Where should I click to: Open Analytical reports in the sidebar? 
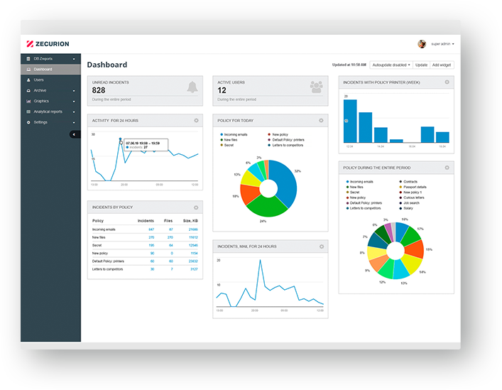[50, 112]
